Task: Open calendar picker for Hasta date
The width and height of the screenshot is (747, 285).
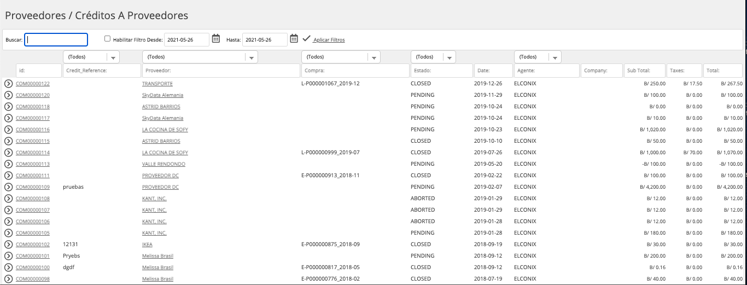Action: (294, 38)
